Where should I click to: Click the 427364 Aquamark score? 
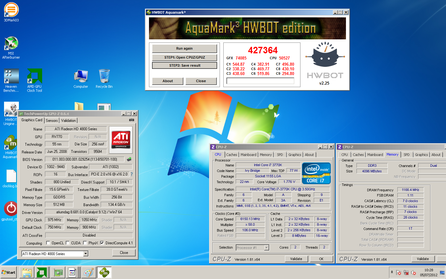pos(263,50)
